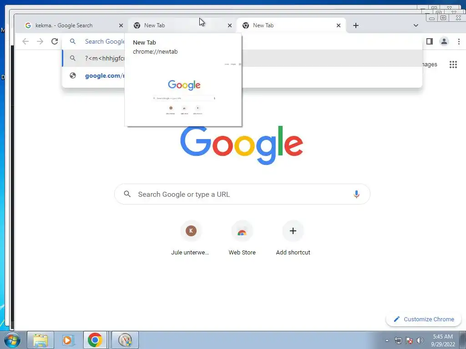Viewport: 466px width, 349px height.
Task: Open the Jule unterwe... shortcut
Action: coord(190,239)
